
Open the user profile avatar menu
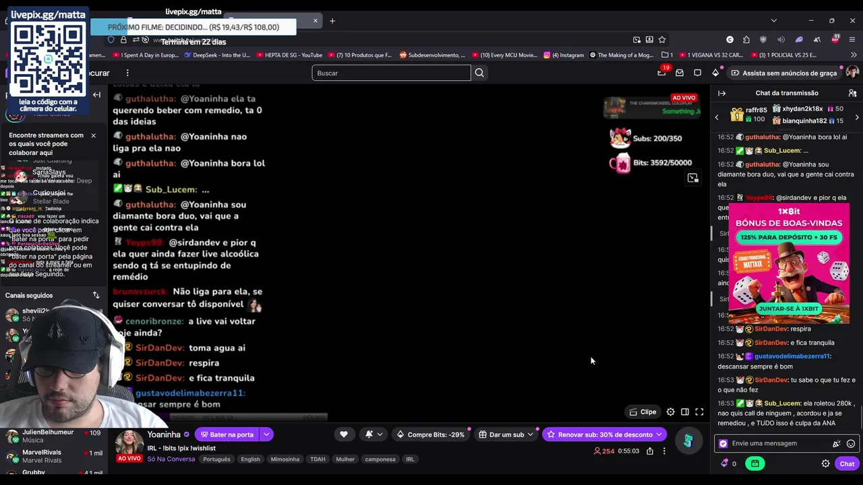[852, 73]
